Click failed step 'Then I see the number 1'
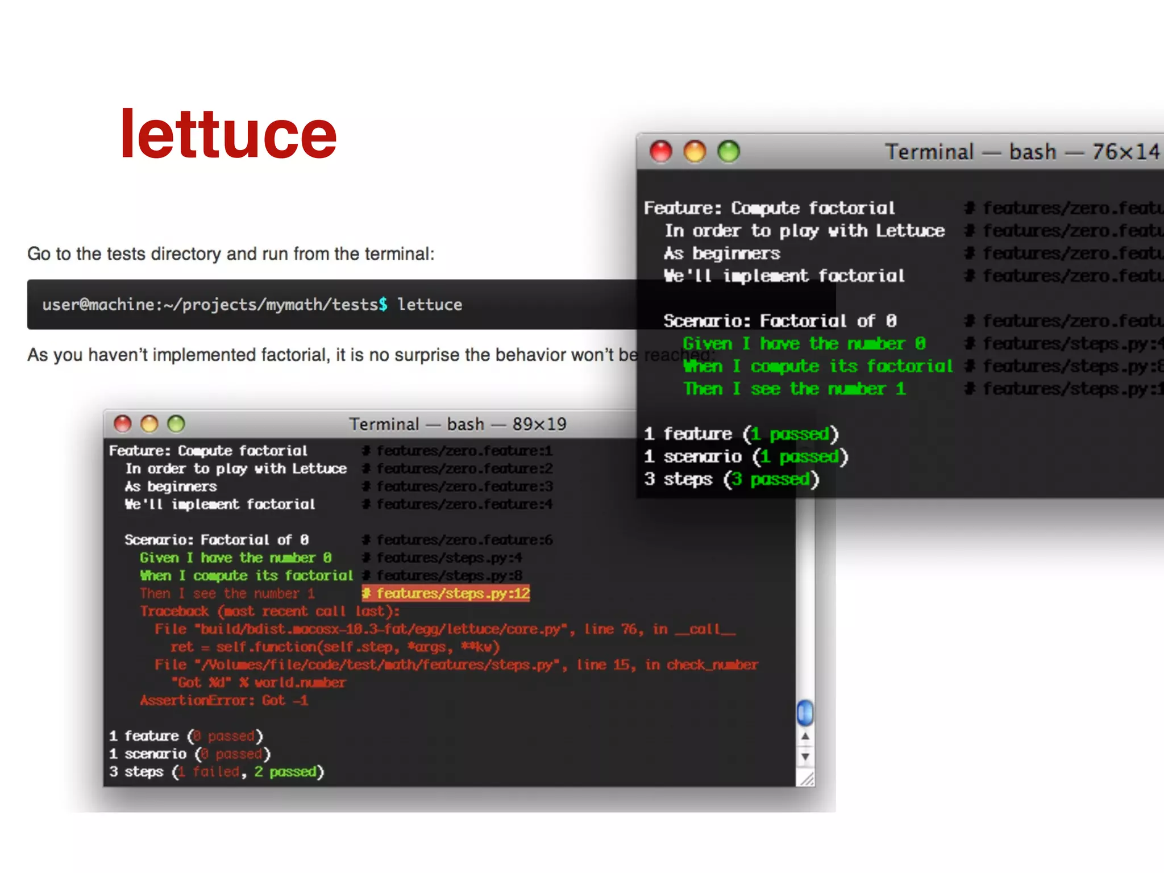 [x=227, y=593]
